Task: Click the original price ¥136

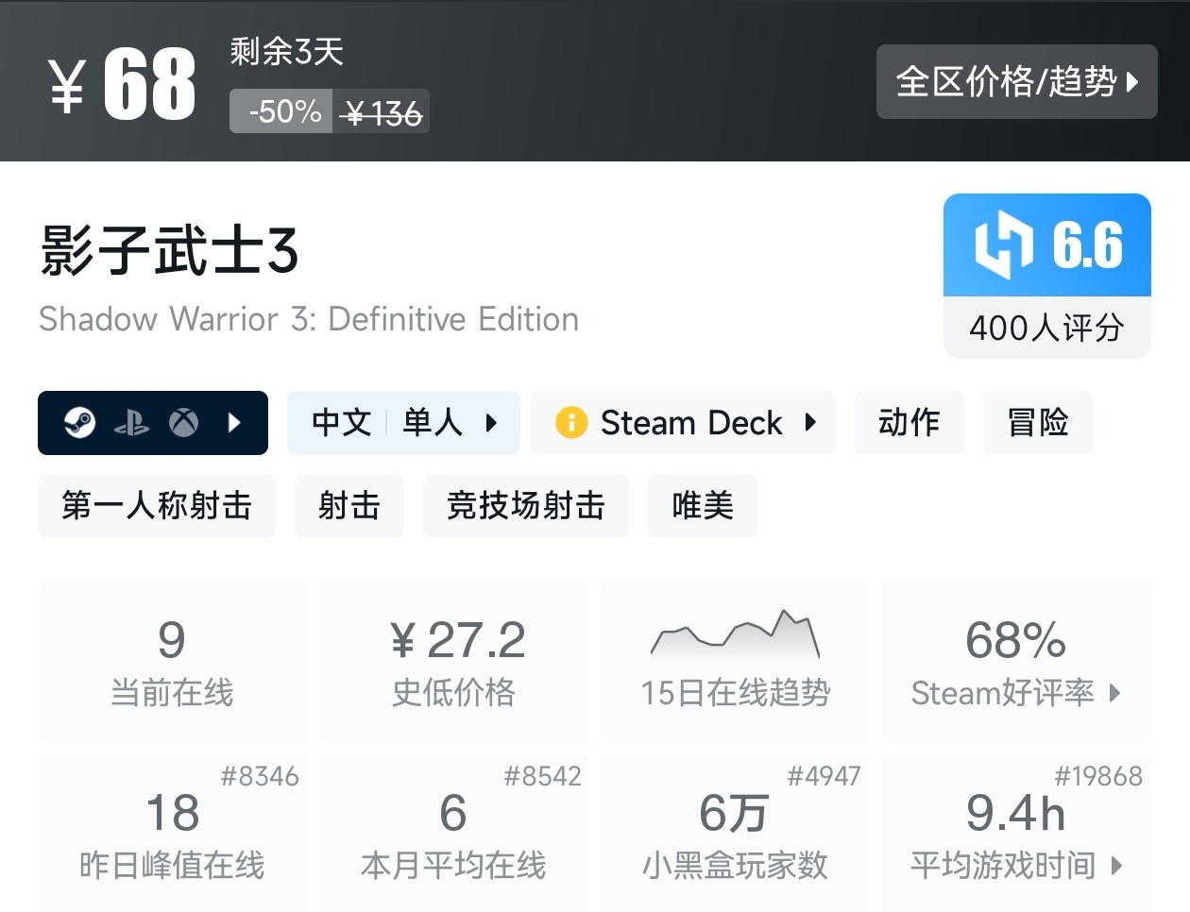Action: [x=382, y=112]
